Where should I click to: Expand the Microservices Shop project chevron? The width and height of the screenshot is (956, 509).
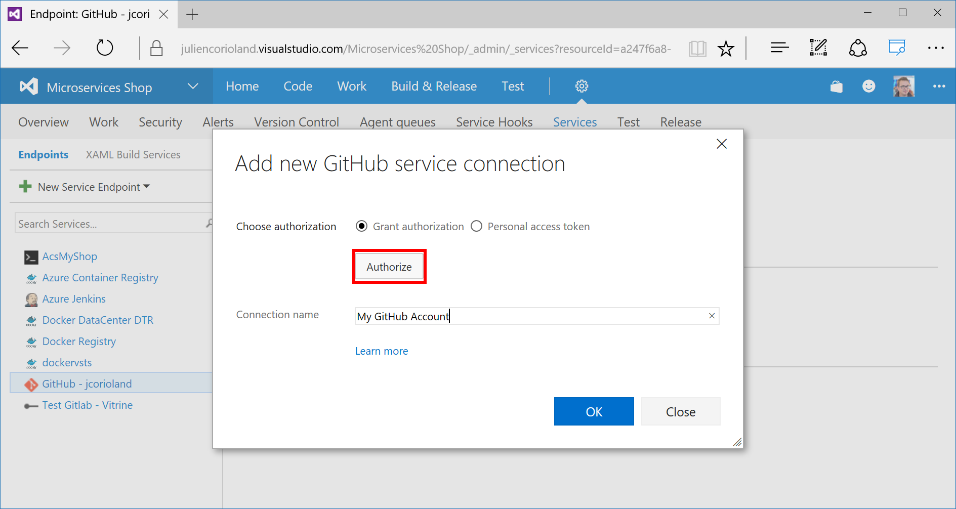click(x=193, y=86)
